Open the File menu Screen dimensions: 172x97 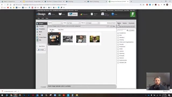(x=39, y=18)
